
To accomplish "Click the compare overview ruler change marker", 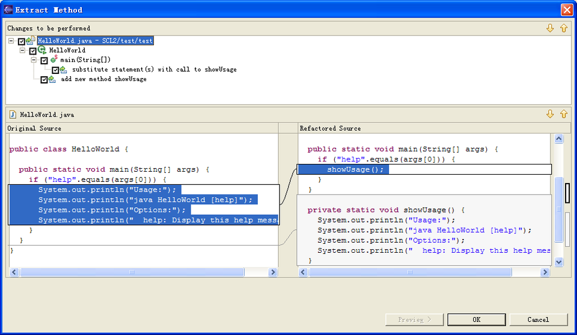I will point(567,193).
